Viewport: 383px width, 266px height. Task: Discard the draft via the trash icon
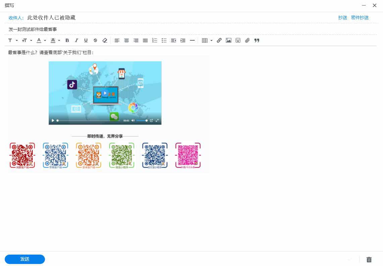click(369, 259)
